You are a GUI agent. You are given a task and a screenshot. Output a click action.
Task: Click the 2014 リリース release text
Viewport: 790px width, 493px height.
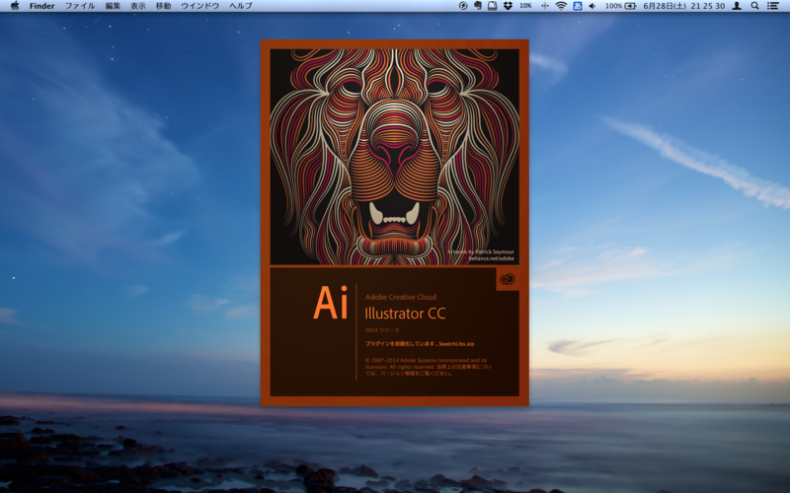point(382,330)
